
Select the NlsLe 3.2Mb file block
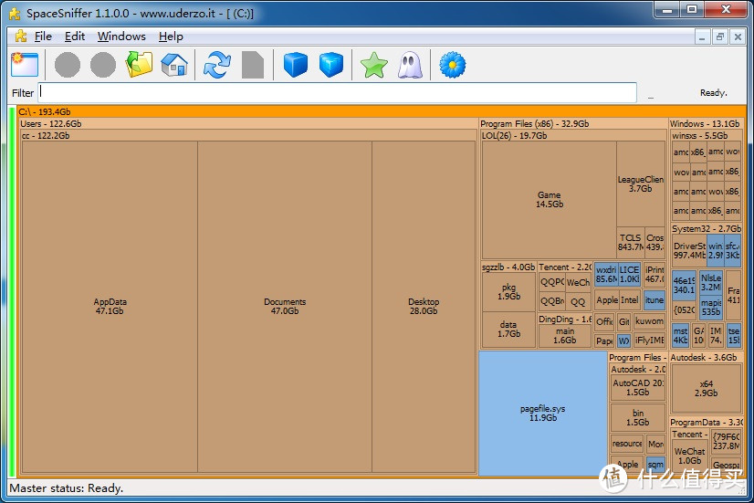click(x=711, y=283)
